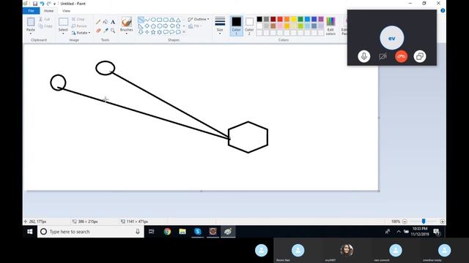Screen dimensions: 469x263
Task: Select the Pencil tool
Action: click(98, 22)
